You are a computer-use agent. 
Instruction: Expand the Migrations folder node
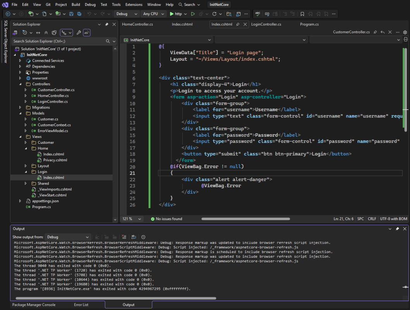20,107
